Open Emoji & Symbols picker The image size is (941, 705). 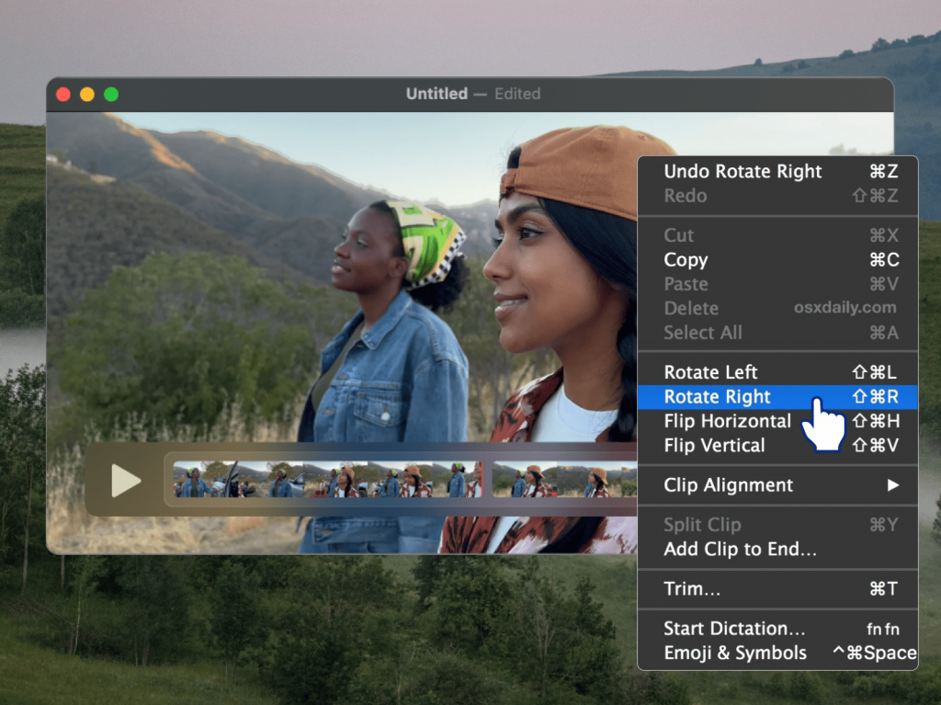[777, 653]
